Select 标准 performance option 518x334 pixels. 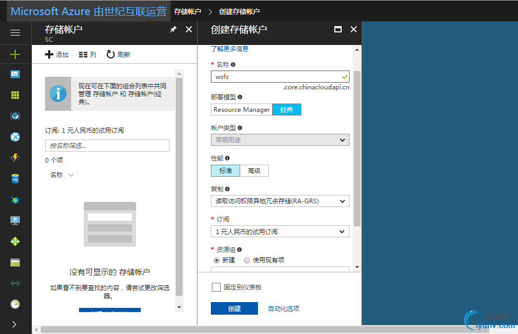coord(226,170)
